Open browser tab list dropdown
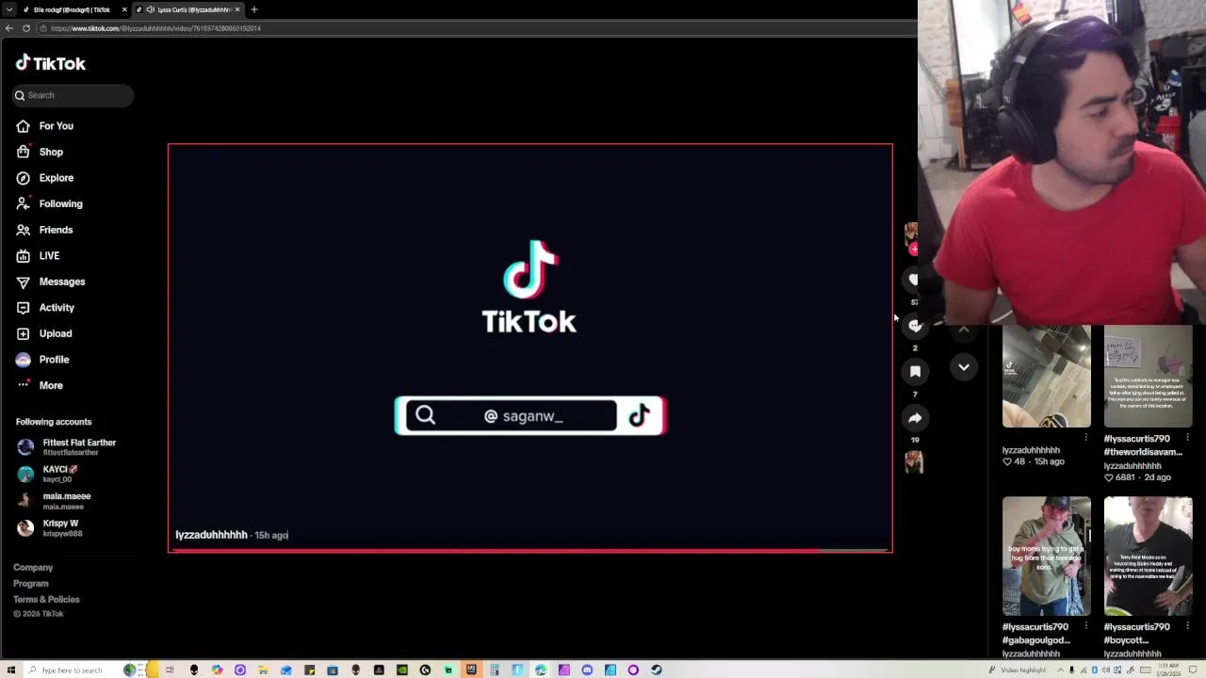Viewport: 1206px width, 678px height. coord(9,9)
